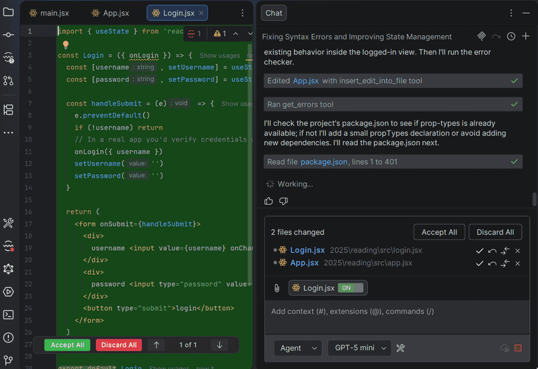Image resolution: width=538 pixels, height=369 pixels.
Task: Open Login.jsx in the changed files list
Action: [307, 250]
